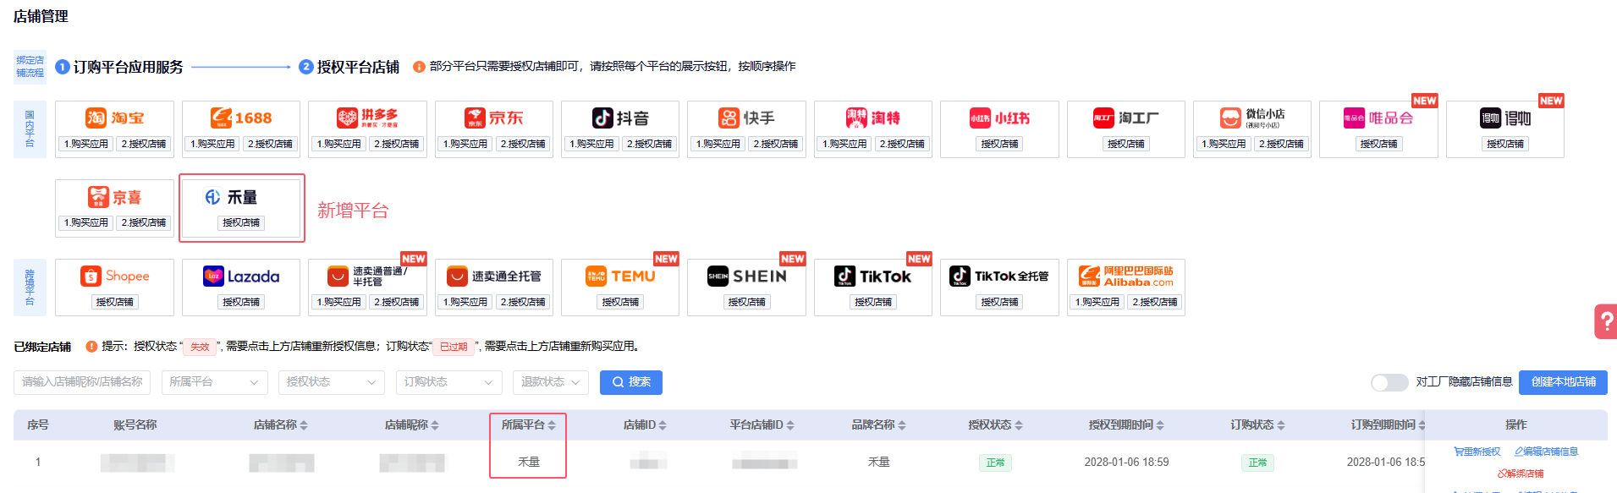Screen dimensions: 1617x493
Task: Click 授权店铺 under 得物
Action: (1505, 144)
